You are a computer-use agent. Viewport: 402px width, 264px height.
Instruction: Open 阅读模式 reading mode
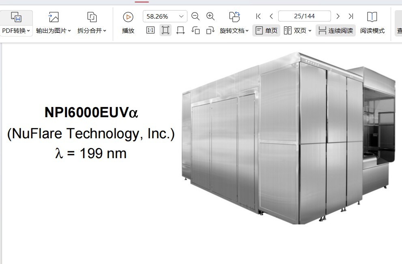[x=372, y=23]
